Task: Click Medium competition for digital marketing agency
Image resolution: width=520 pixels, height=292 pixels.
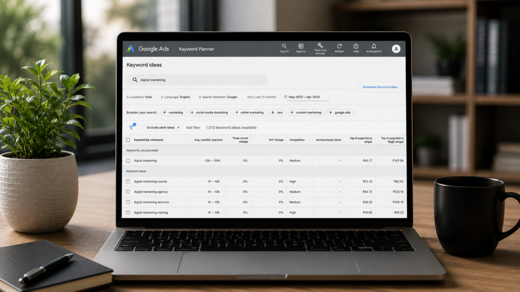Action: tap(295, 192)
